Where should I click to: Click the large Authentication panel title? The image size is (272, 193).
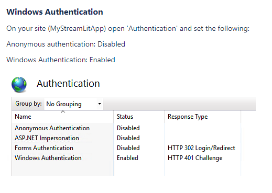(x=68, y=84)
